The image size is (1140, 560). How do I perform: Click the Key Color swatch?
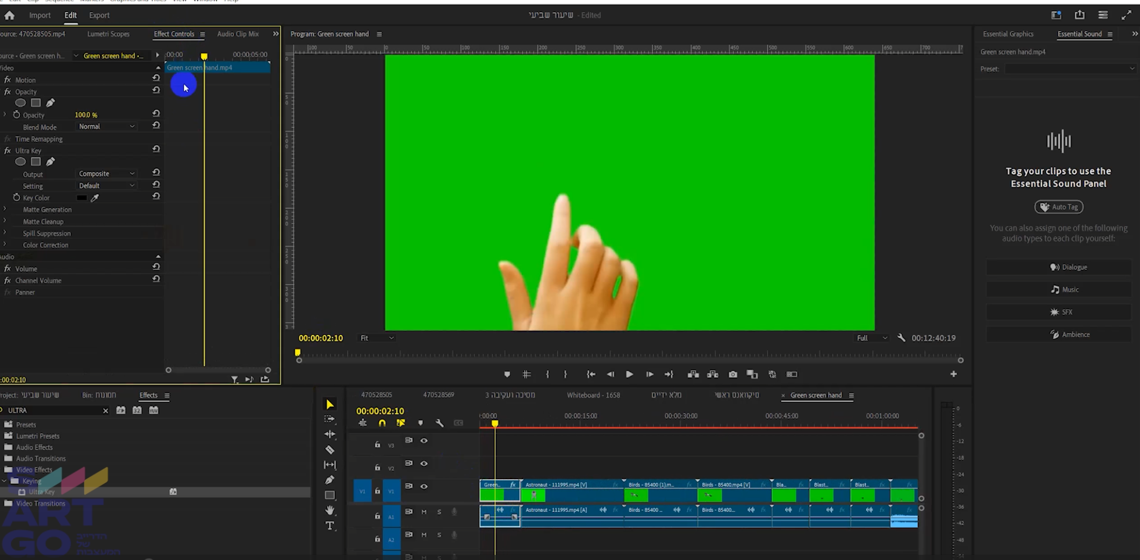pyautogui.click(x=82, y=198)
